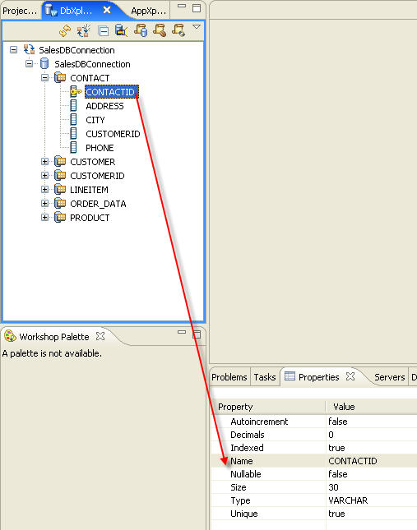Click the column icon beside CUSTOMERID column

73,133
